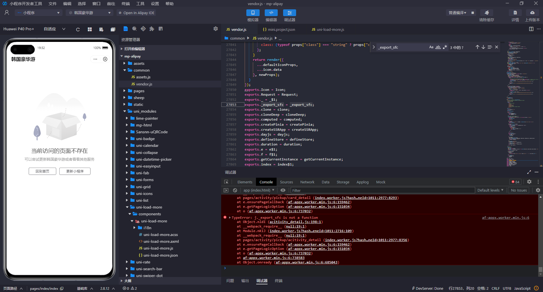The height and width of the screenshot is (292, 543).
Task: Click the 回到首页 button in simulator
Action: pos(42,171)
